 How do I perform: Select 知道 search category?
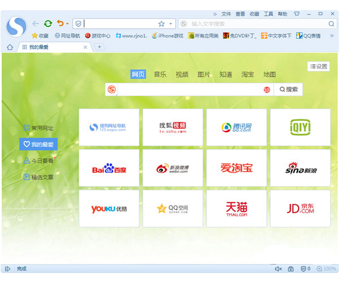(x=226, y=74)
